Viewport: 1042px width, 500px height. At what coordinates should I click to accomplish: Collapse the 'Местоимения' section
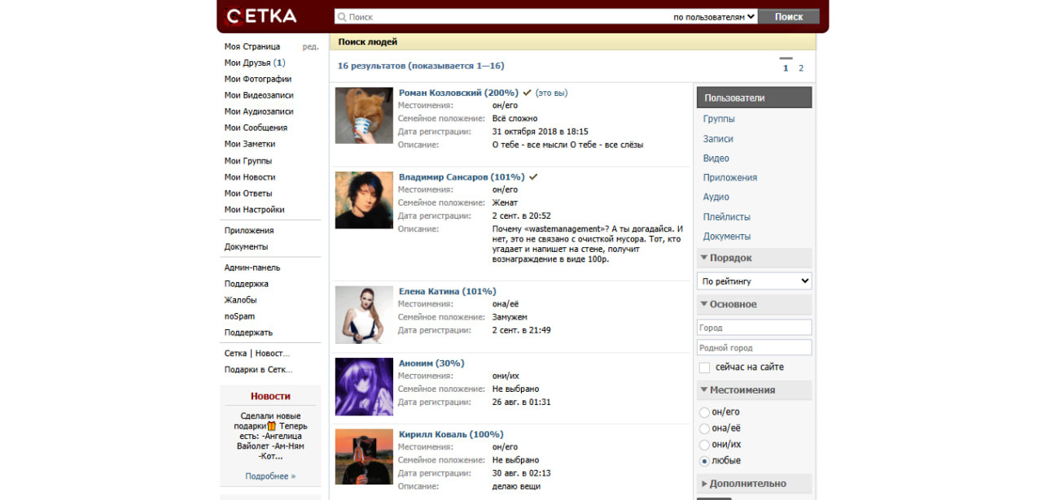755,390
